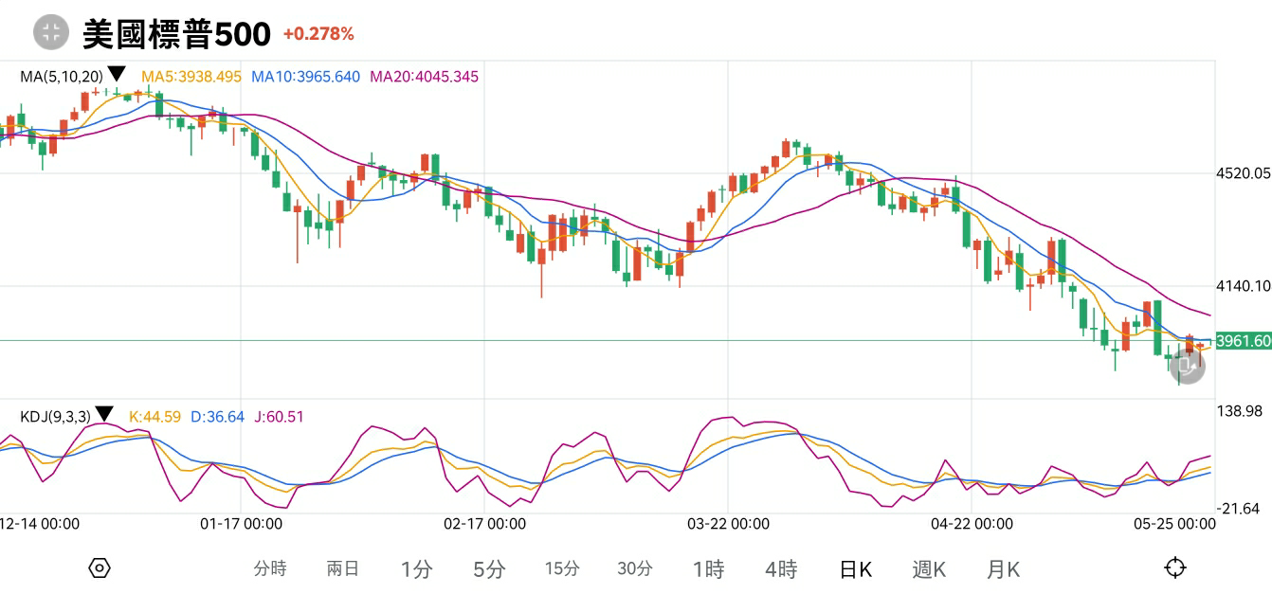Expand the MA(5,10,20) indicator dropdown
The image size is (1272, 594).
pyautogui.click(x=117, y=74)
